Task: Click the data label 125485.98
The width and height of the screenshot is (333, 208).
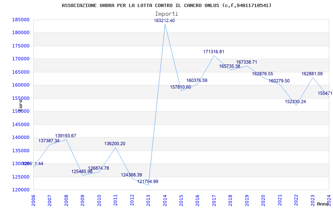Action: 82,171
